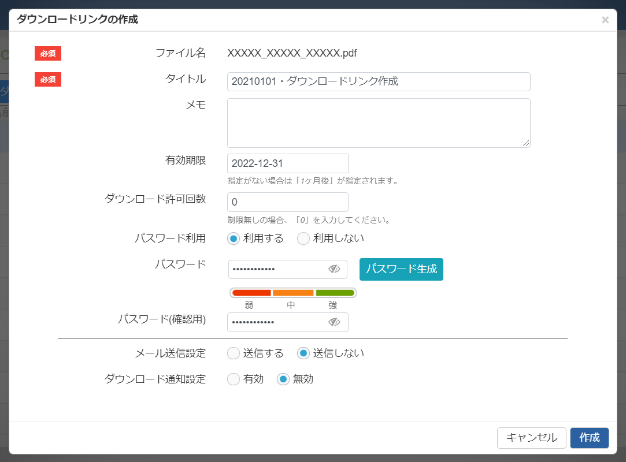Toggle visibility eye icon in password field
This screenshot has width=626, height=462.
334,269
